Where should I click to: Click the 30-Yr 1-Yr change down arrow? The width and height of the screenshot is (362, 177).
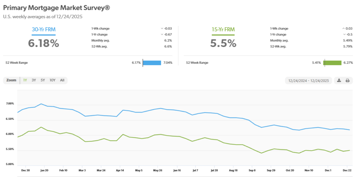point(162,34)
